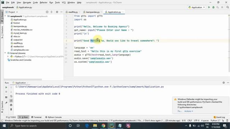Select nba.csv in project tree
This screenshot has width=230, height=129.
pyautogui.click(x=17, y=37)
